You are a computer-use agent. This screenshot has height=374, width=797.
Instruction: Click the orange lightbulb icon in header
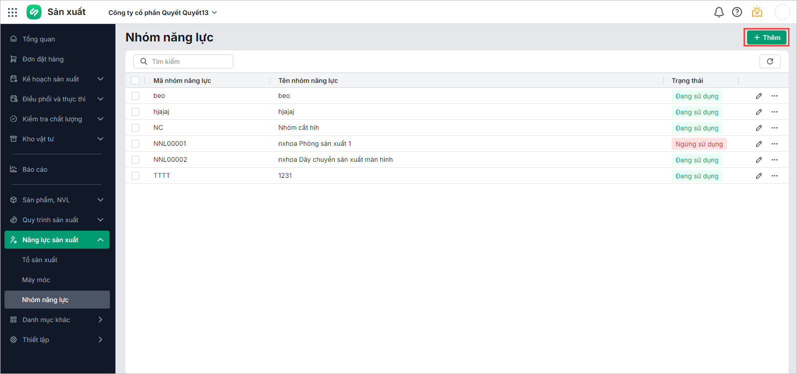click(x=757, y=12)
